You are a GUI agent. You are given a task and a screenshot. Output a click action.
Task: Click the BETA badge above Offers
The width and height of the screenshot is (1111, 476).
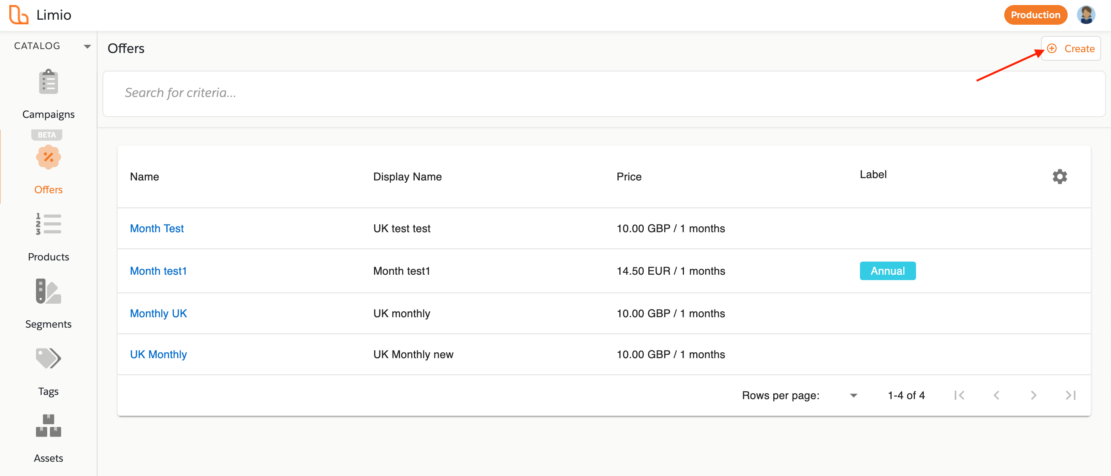tap(46, 135)
